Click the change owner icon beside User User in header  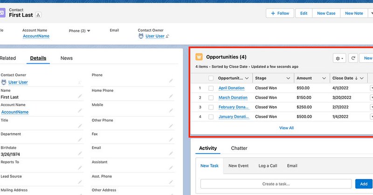tap(167, 36)
